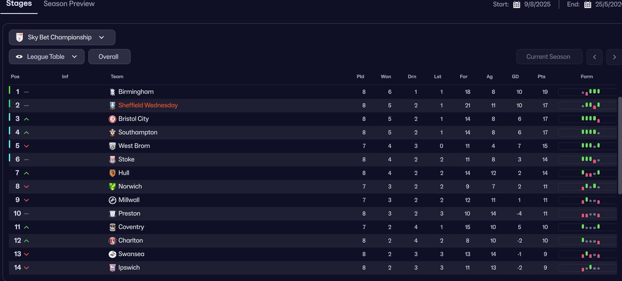622x281 pixels.
Task: Click the Bristol City club badge
Action: pos(112,119)
